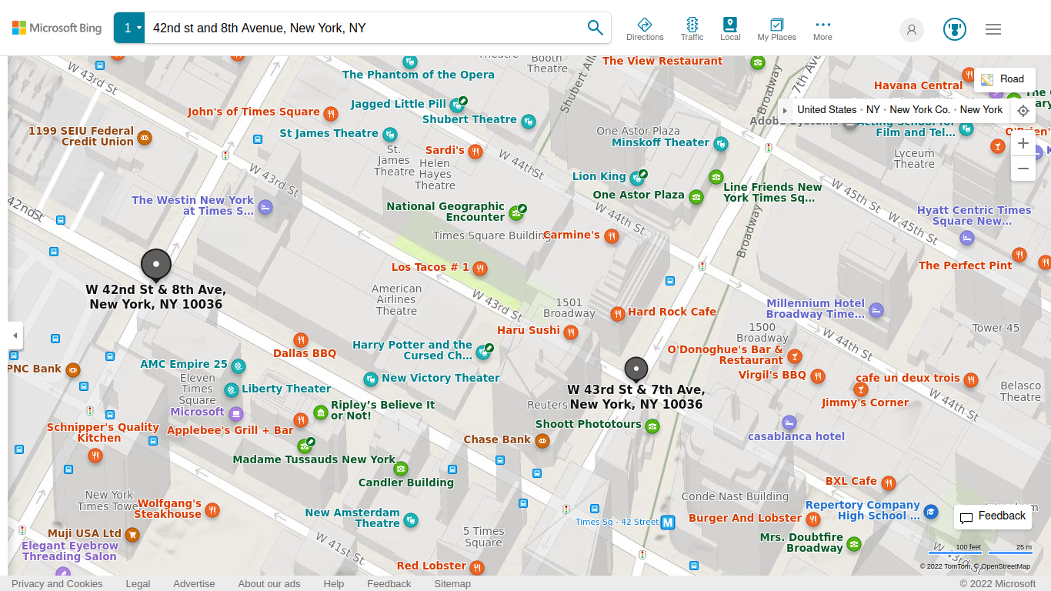
Task: Select the W 43rd St & 7th Ave pin
Action: pos(636,370)
